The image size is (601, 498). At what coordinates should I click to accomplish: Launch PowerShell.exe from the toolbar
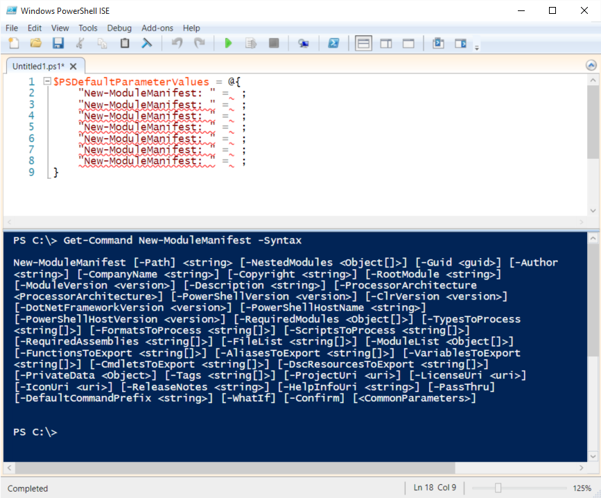coord(334,43)
